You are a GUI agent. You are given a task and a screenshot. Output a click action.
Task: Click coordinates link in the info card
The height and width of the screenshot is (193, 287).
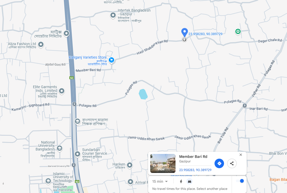point(195,170)
